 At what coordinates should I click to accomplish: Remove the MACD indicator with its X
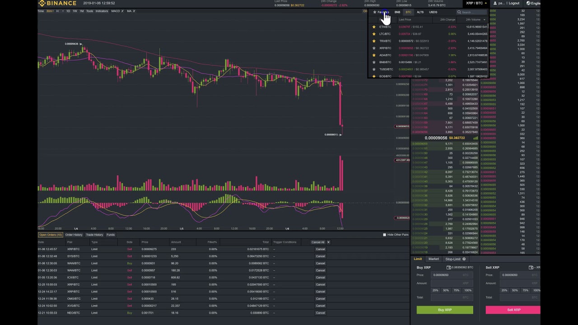point(122,11)
